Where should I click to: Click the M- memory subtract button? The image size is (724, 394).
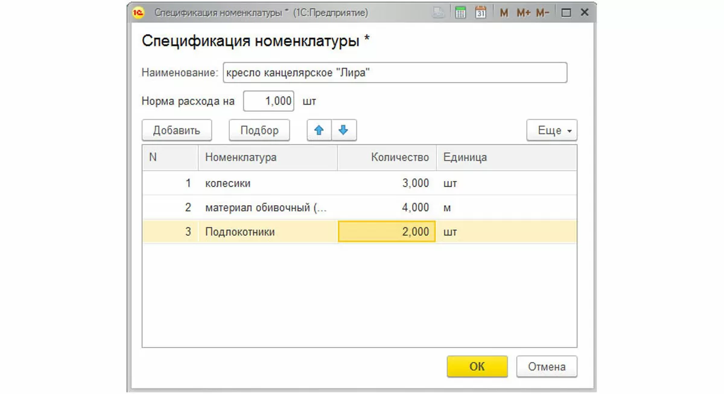(542, 13)
